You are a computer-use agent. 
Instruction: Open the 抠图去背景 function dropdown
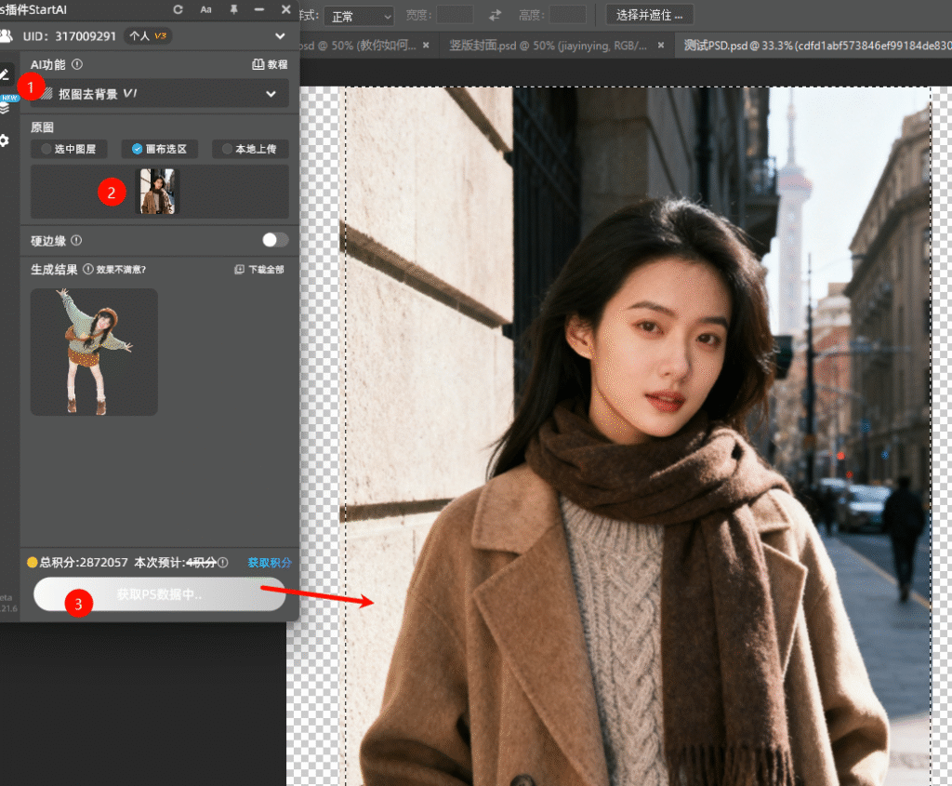tap(160, 94)
